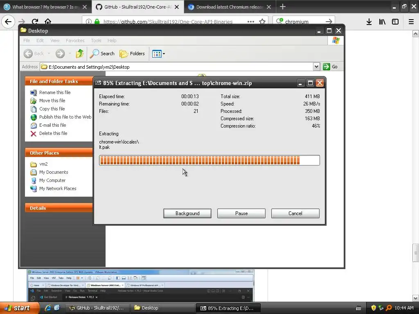Viewport: 419px width, 314px height.
Task: Click the github.com URL address field
Action: click(x=168, y=22)
